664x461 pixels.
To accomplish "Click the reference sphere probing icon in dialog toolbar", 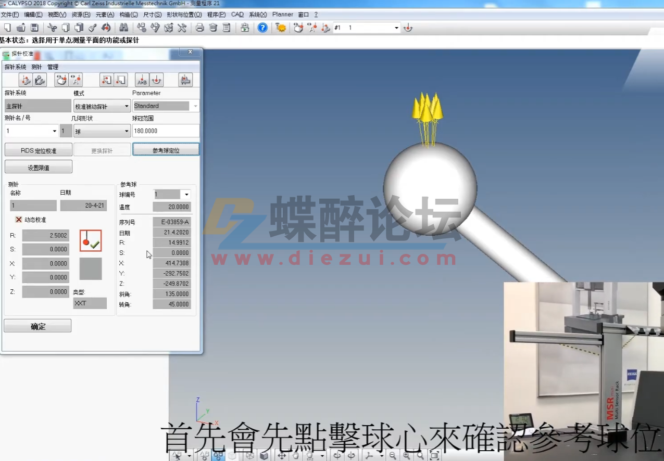I will pos(156,80).
